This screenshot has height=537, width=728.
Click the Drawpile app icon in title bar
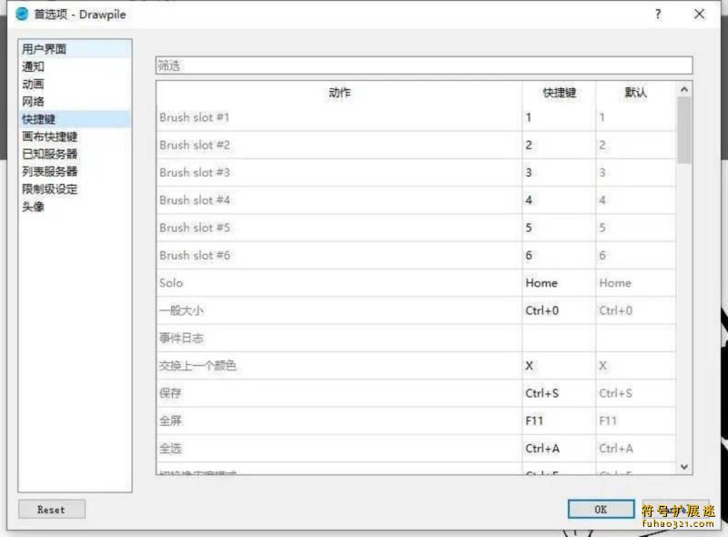tap(22, 15)
